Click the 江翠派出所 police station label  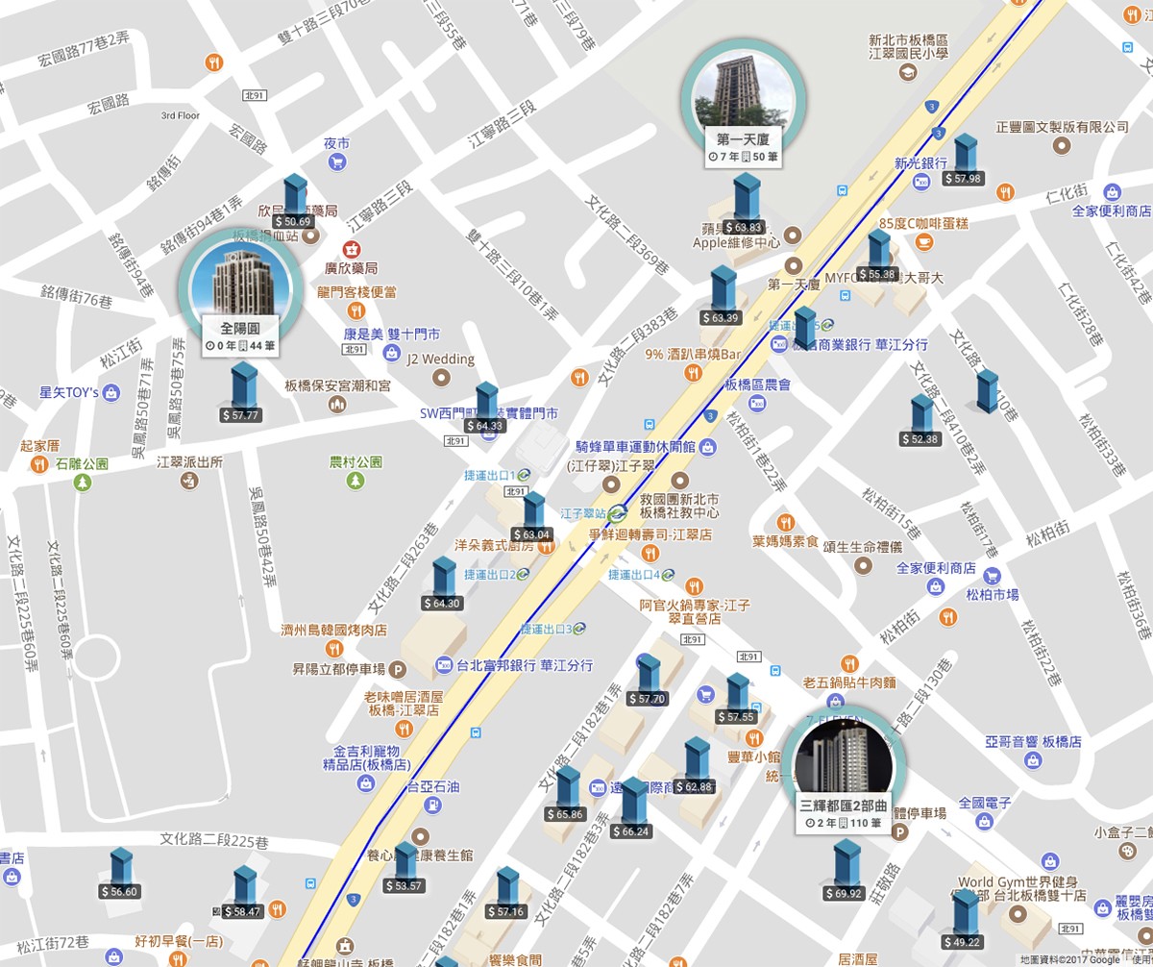190,462
